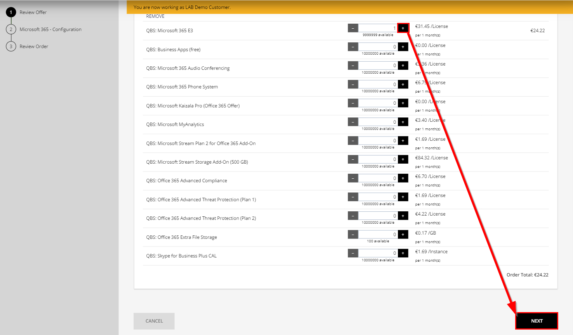Click minus for Microsoft 365 Phone System
The height and width of the screenshot is (335, 573).
click(353, 84)
